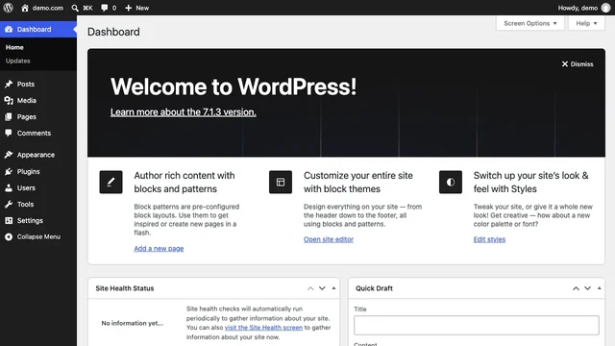
Task: Open comments bubble in admin bar
Action: pos(105,8)
